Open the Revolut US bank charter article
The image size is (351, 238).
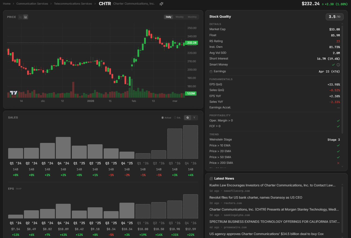pos(256,198)
